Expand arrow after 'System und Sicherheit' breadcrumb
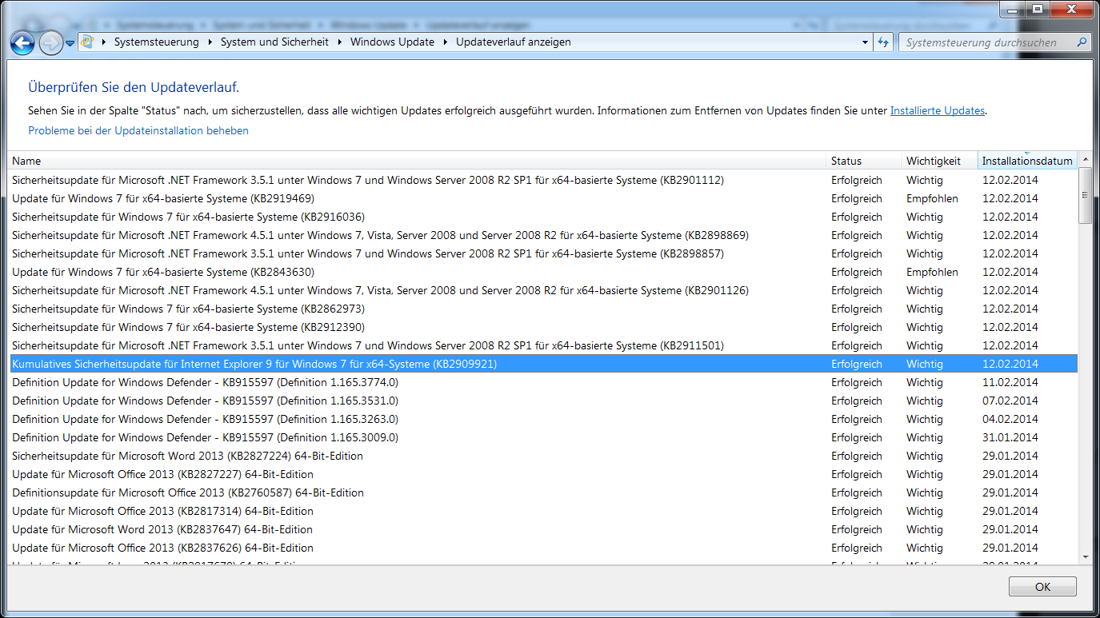 pyautogui.click(x=340, y=42)
